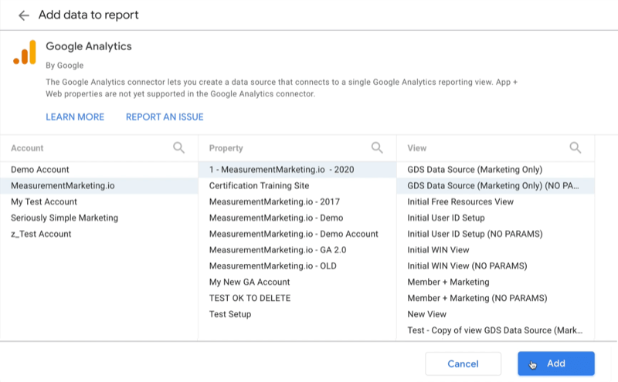The image size is (618, 382).
Task: Click the blue Add button
Action: 555,363
